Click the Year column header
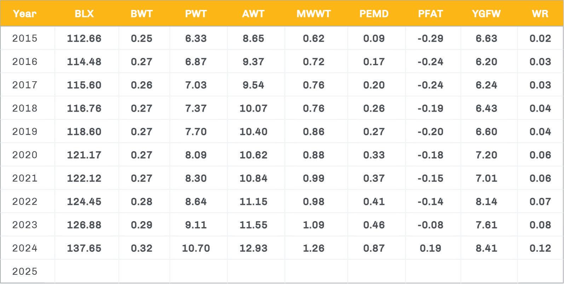The image size is (564, 284). point(25,14)
